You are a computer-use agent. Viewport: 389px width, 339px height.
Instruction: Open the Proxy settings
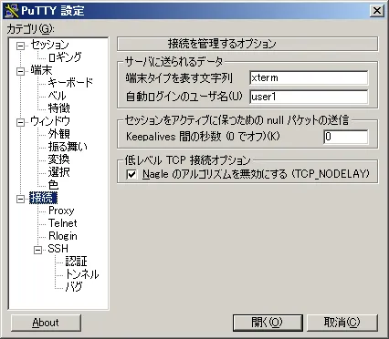tap(61, 211)
